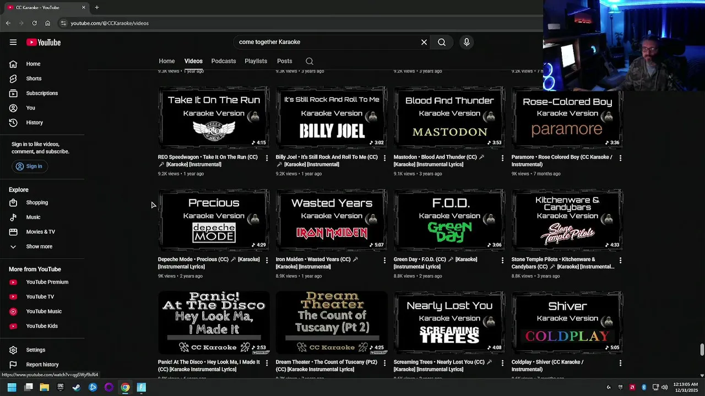Click the Chrome icon in the taskbar
Screen dimensions: 705x396
click(125, 387)
